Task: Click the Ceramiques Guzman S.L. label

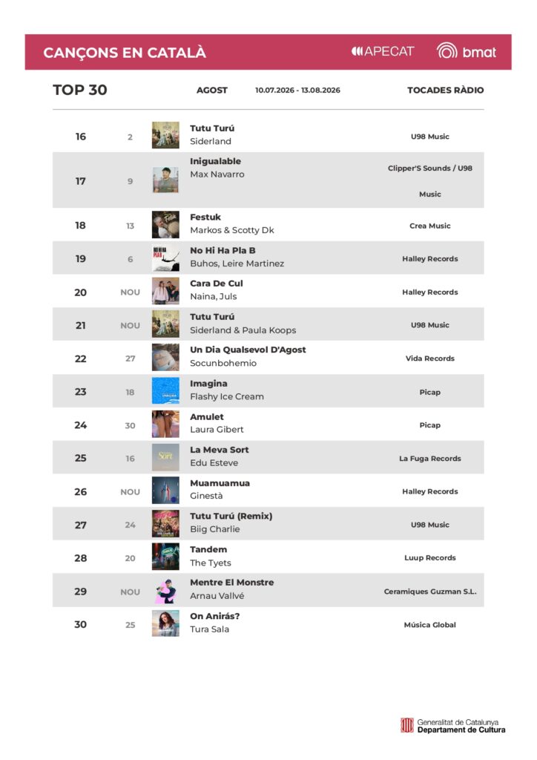Action: pos(430,592)
